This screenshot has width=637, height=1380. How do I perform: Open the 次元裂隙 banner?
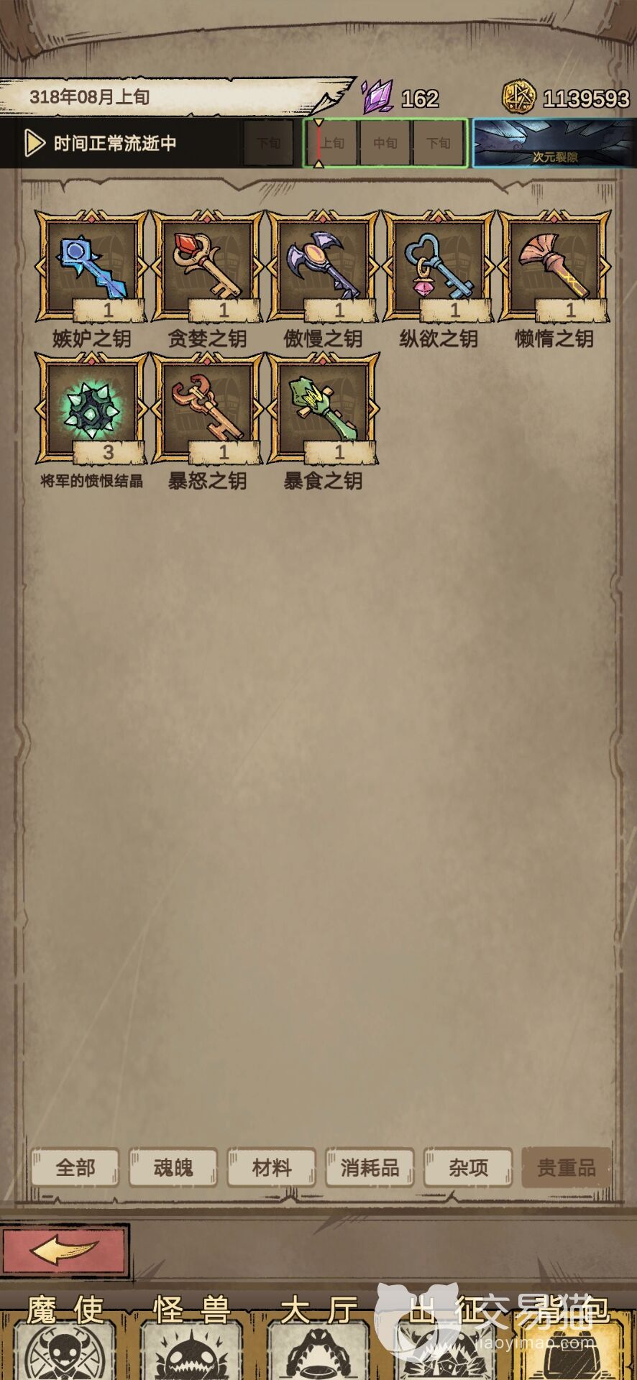point(554,143)
